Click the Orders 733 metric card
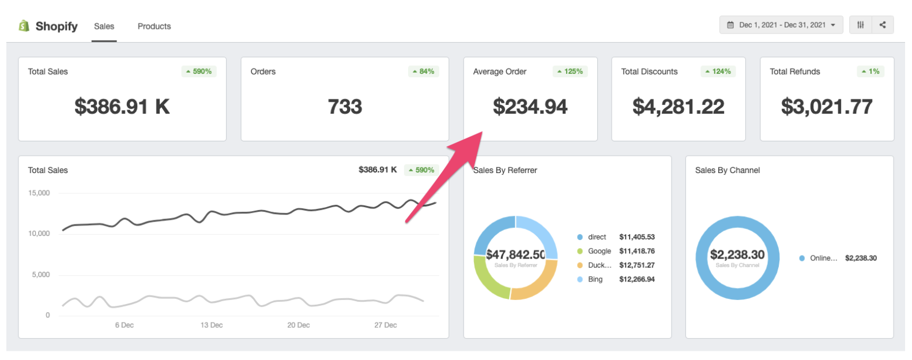 pyautogui.click(x=344, y=99)
